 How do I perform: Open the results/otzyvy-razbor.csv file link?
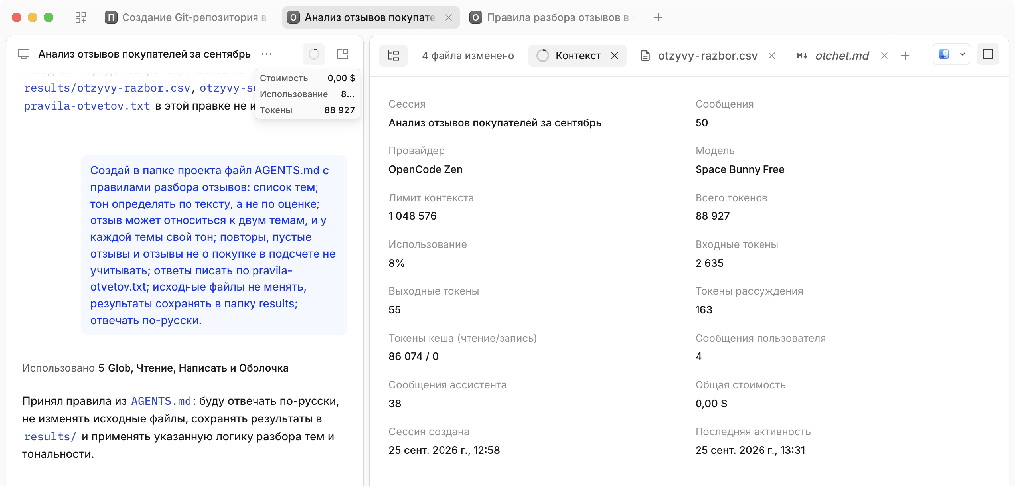pyautogui.click(x=107, y=88)
